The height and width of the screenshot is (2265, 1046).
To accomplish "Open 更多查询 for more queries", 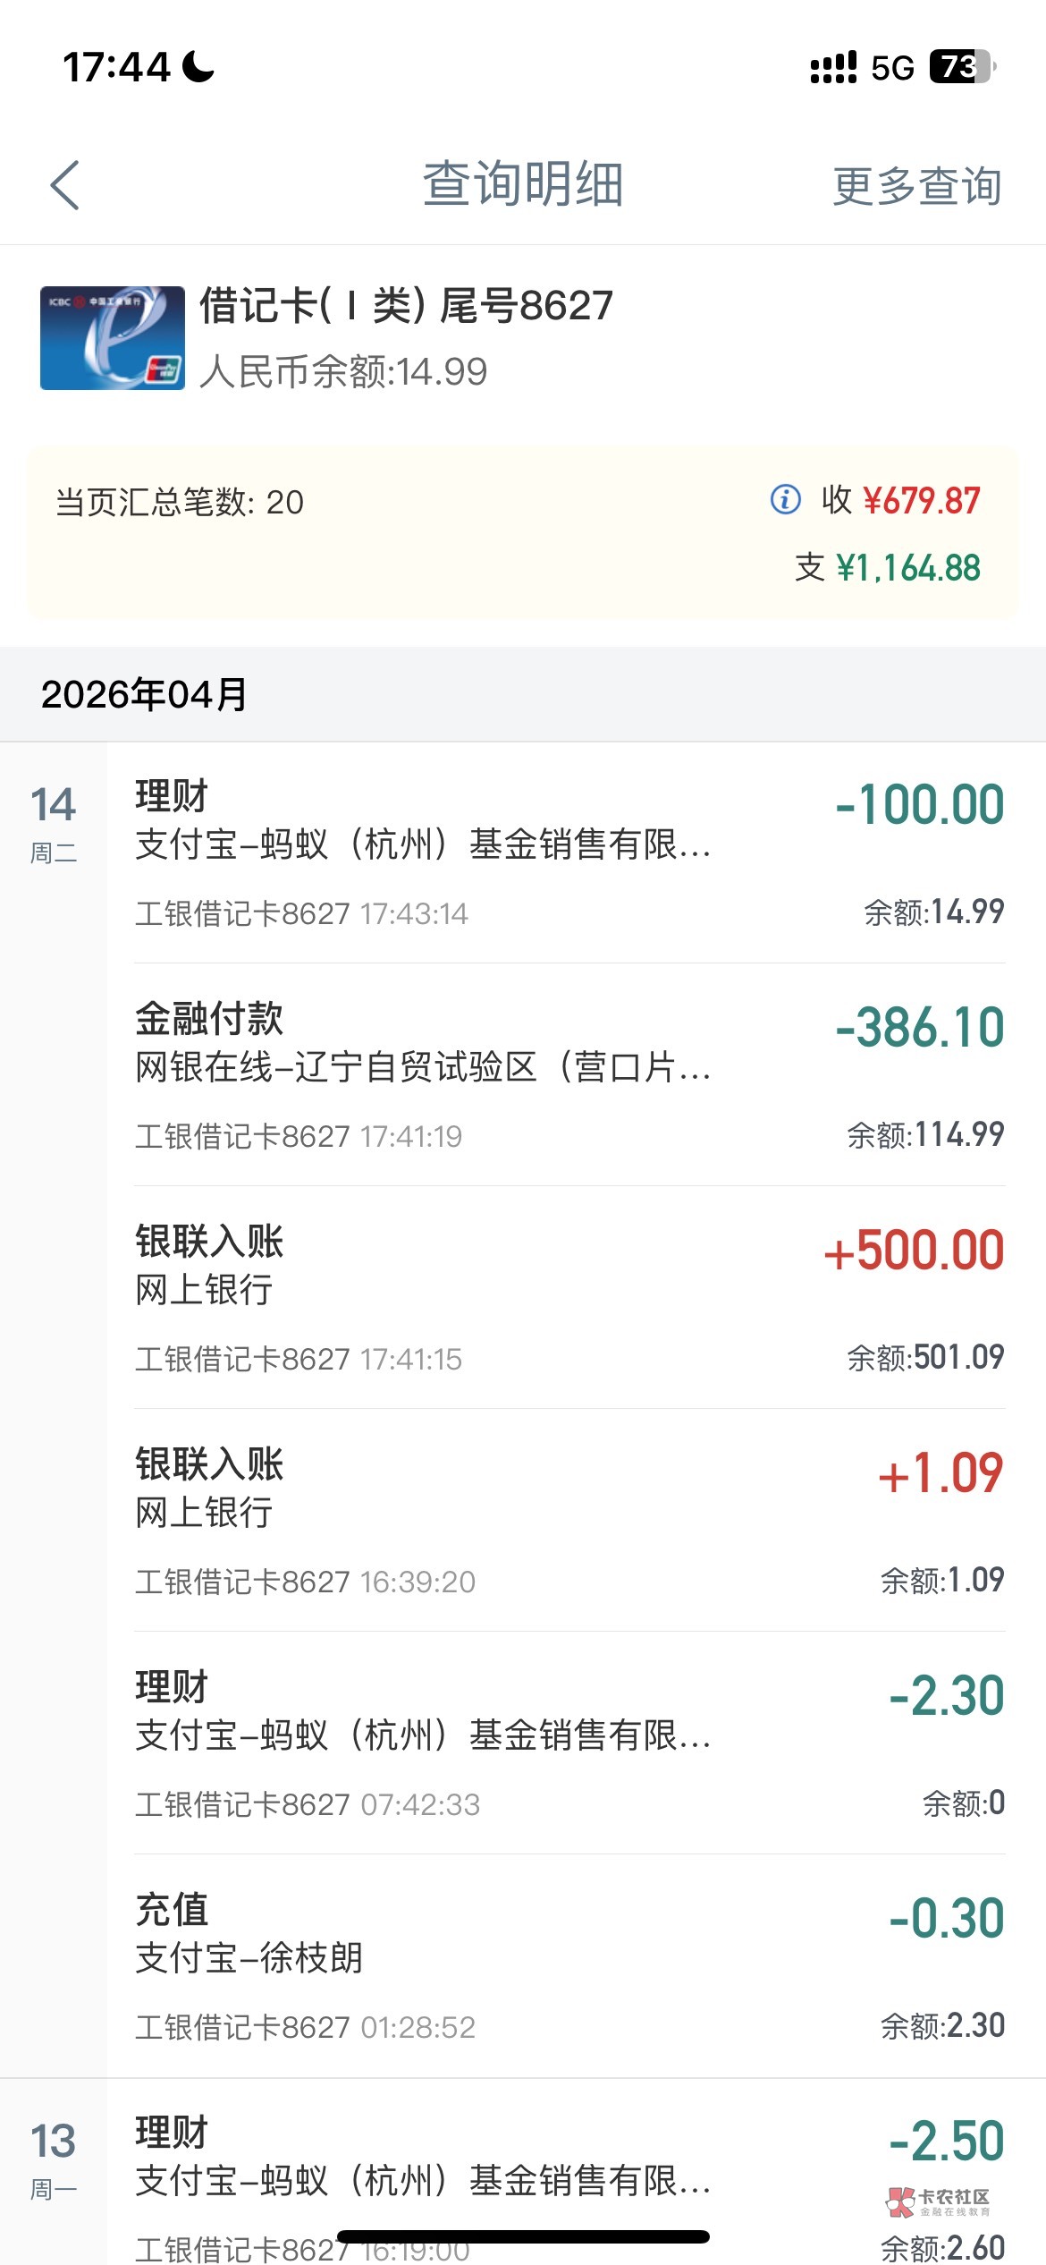I will click(x=916, y=186).
